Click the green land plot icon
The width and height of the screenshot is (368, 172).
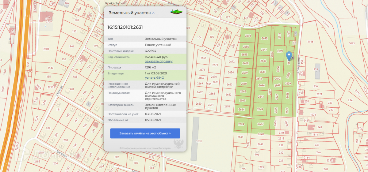pyautogui.click(x=176, y=12)
